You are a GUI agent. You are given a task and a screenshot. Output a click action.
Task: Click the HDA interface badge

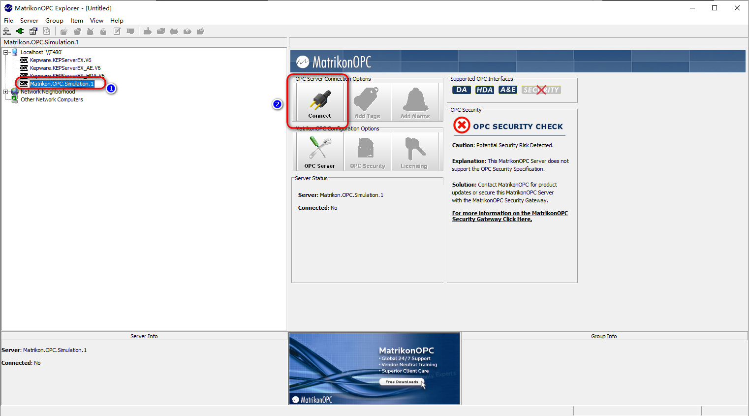[484, 90]
